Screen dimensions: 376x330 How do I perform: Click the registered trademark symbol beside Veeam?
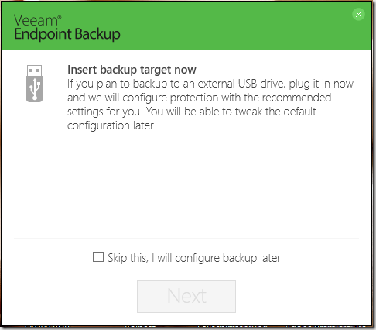click(60, 17)
